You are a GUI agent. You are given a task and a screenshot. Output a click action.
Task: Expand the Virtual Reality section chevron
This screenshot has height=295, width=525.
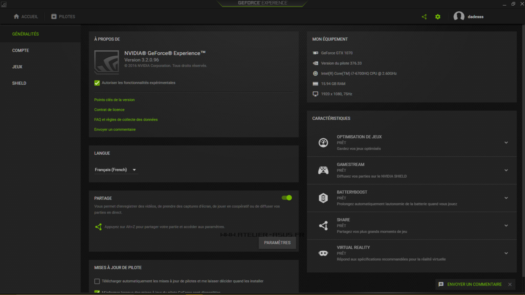(506, 253)
